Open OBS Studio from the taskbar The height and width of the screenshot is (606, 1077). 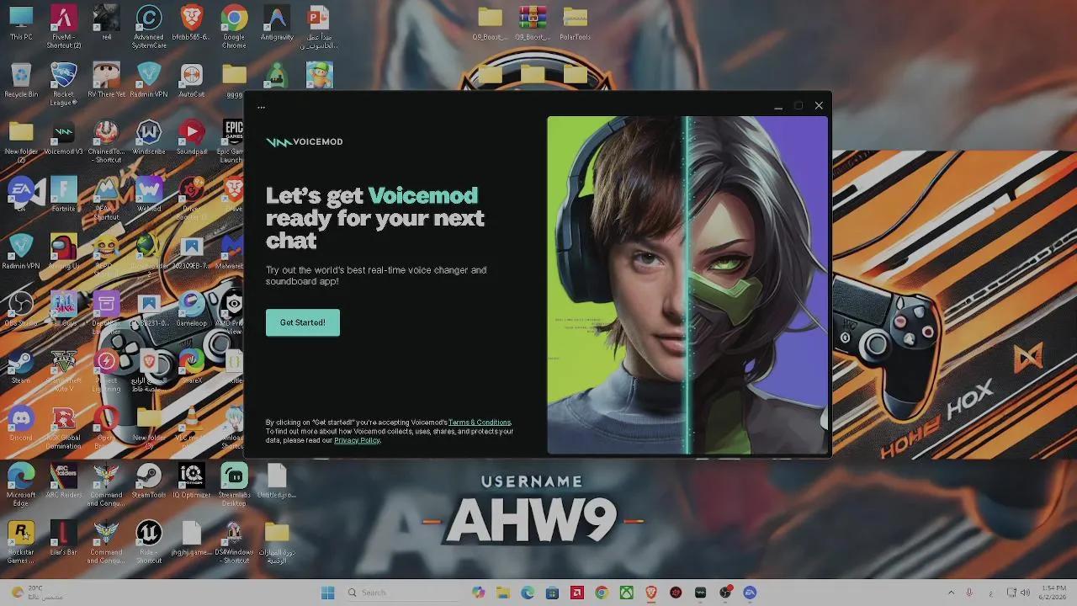click(x=725, y=593)
